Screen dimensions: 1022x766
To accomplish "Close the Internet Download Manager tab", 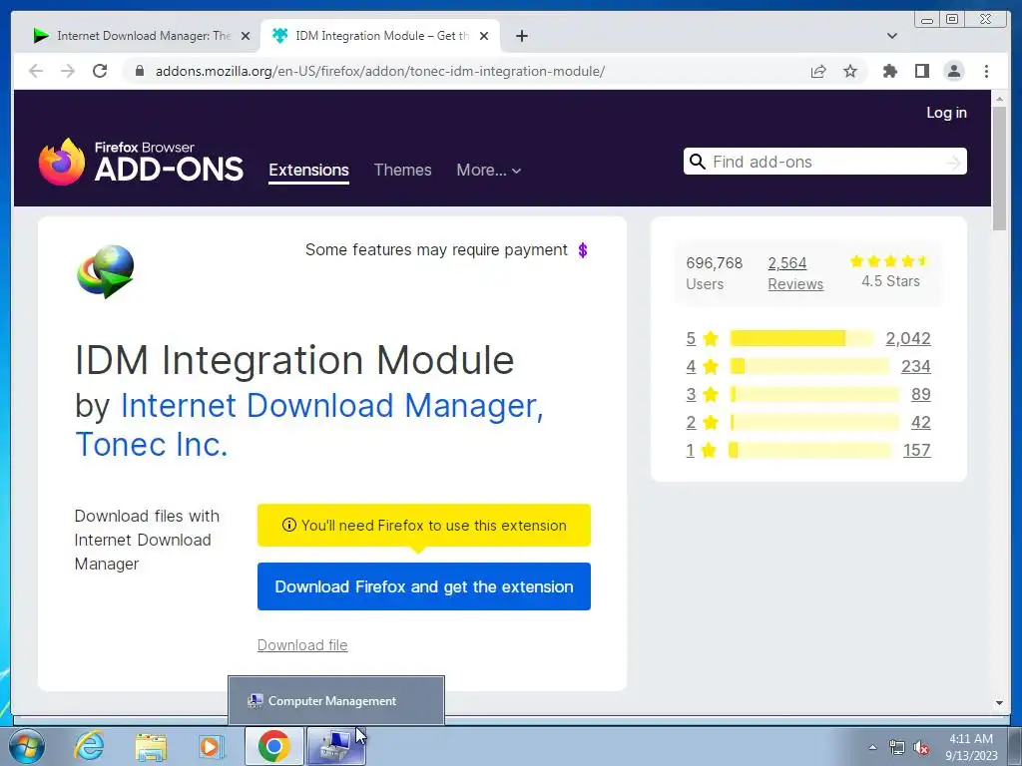I will click(x=246, y=36).
